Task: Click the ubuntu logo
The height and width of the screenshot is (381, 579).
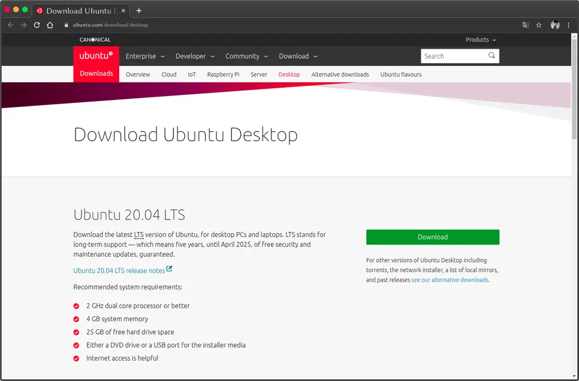Action: click(96, 56)
